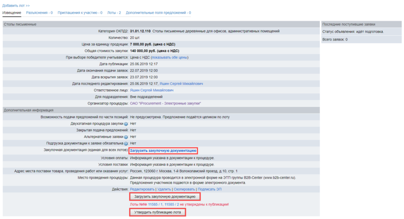This screenshot has height=219, width=404.
Task: Open the Приглашения к участию tab
Action: click(80, 12)
